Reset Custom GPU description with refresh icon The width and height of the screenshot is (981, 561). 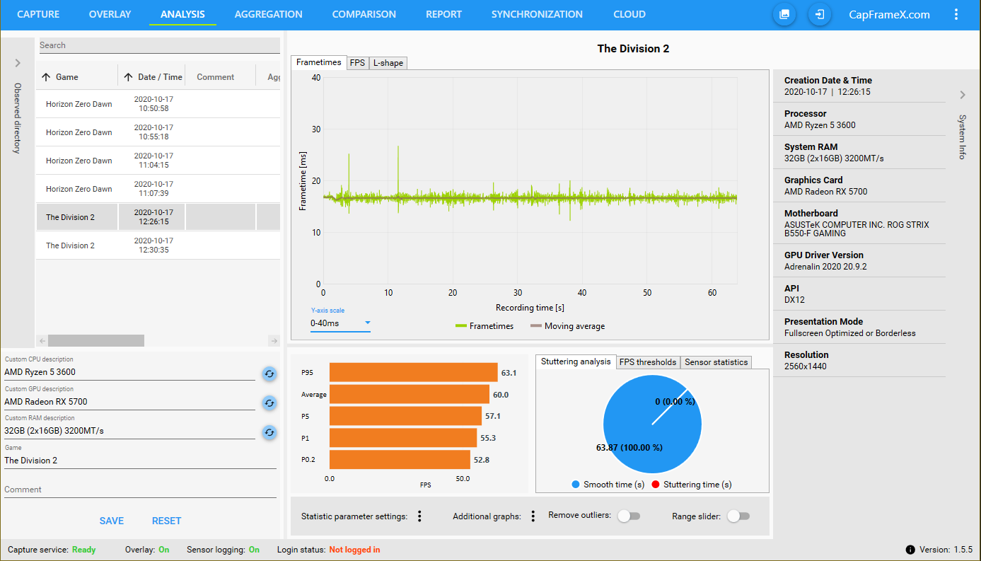click(x=269, y=403)
